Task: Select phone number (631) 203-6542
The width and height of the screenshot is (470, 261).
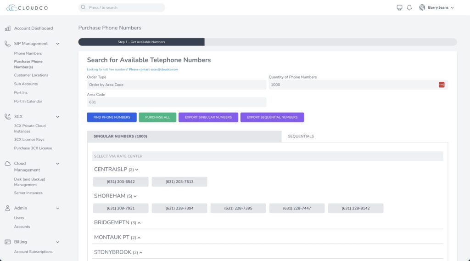Action: tap(121, 182)
